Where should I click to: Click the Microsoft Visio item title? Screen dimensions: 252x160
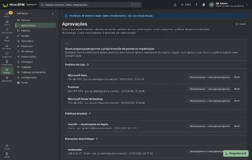(77, 75)
